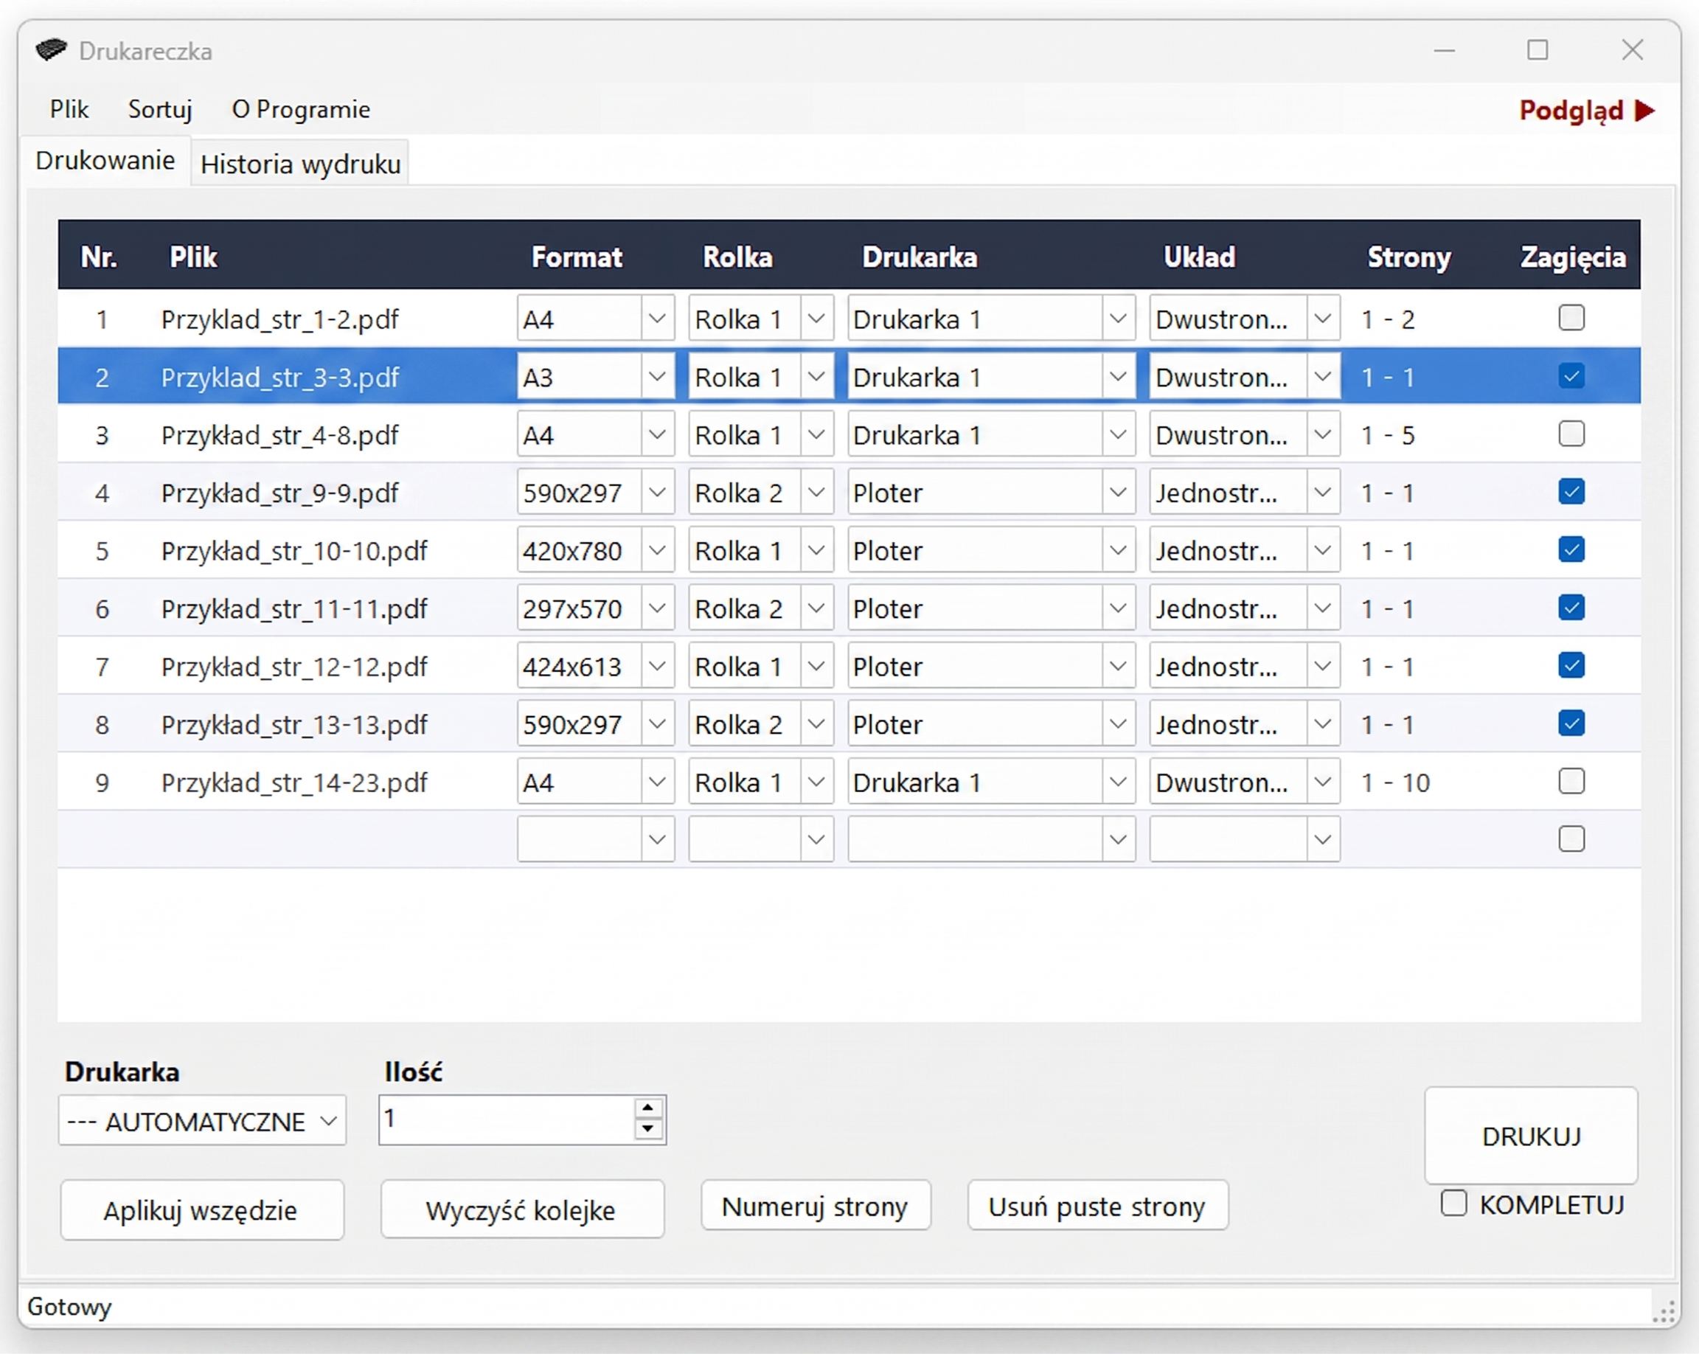Click the Drukareczka printer app icon
The image size is (1699, 1354).
click(51, 50)
